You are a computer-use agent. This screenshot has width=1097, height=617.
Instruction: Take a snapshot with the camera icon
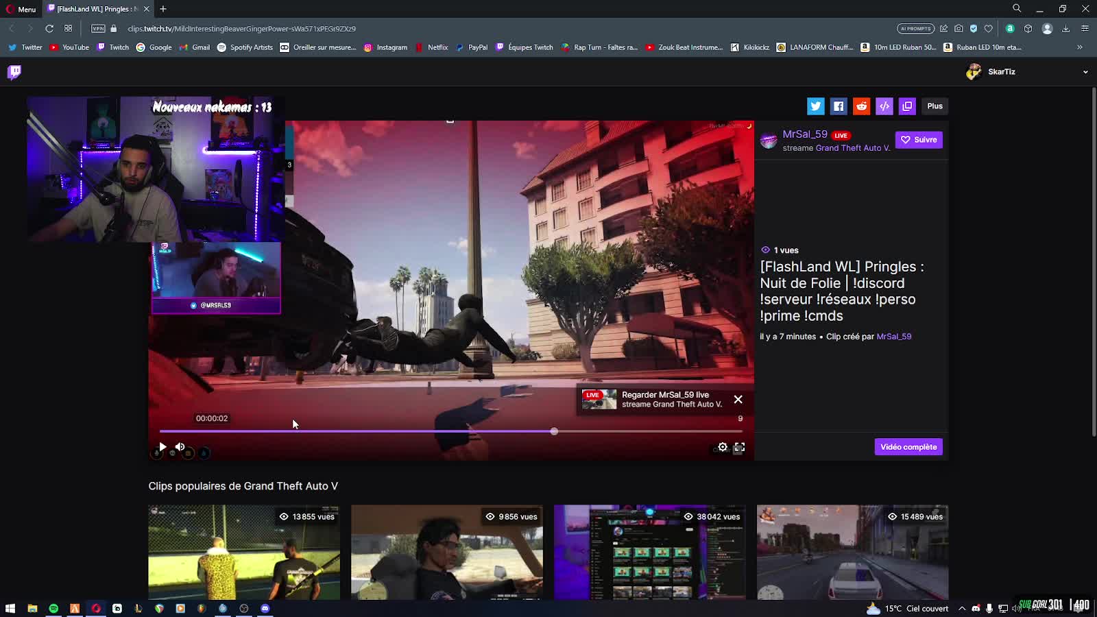(959, 29)
